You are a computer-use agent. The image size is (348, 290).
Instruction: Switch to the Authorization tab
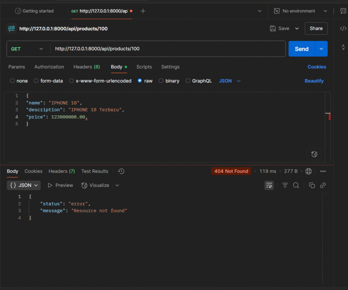click(x=49, y=67)
